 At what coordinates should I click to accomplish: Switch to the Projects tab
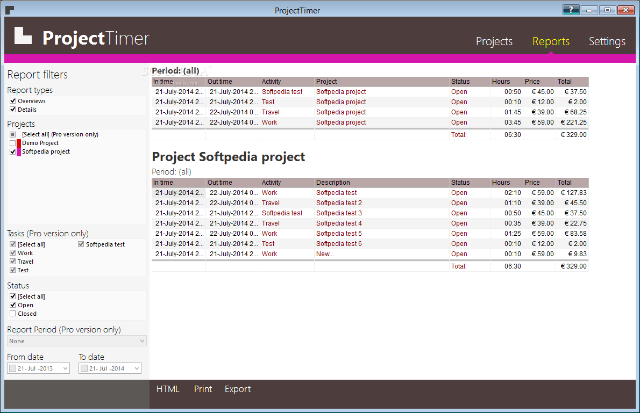(494, 41)
